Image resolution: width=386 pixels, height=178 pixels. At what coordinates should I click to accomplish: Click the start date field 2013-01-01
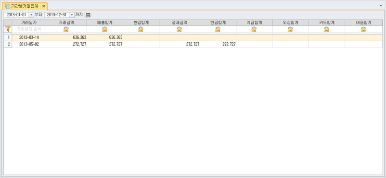coord(16,15)
